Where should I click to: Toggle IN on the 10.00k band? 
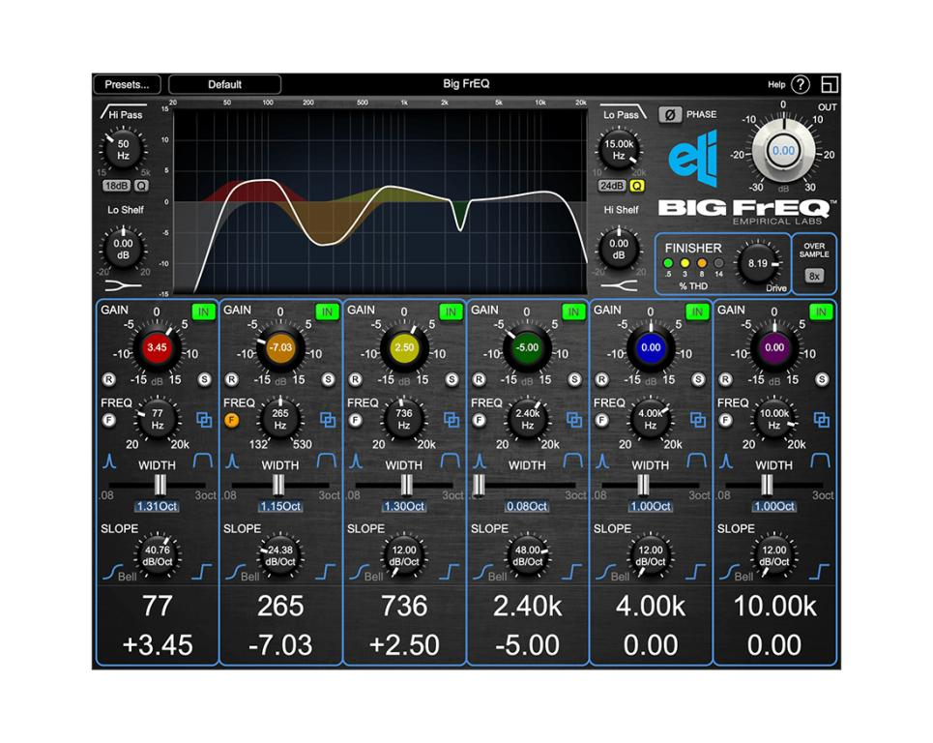click(821, 312)
